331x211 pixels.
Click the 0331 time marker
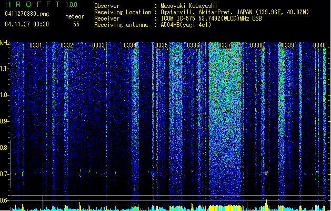pos(36,45)
